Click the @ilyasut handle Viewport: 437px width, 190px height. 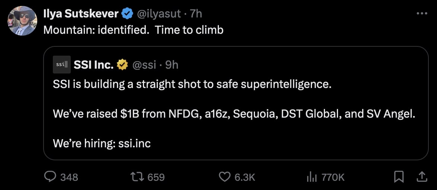point(159,14)
